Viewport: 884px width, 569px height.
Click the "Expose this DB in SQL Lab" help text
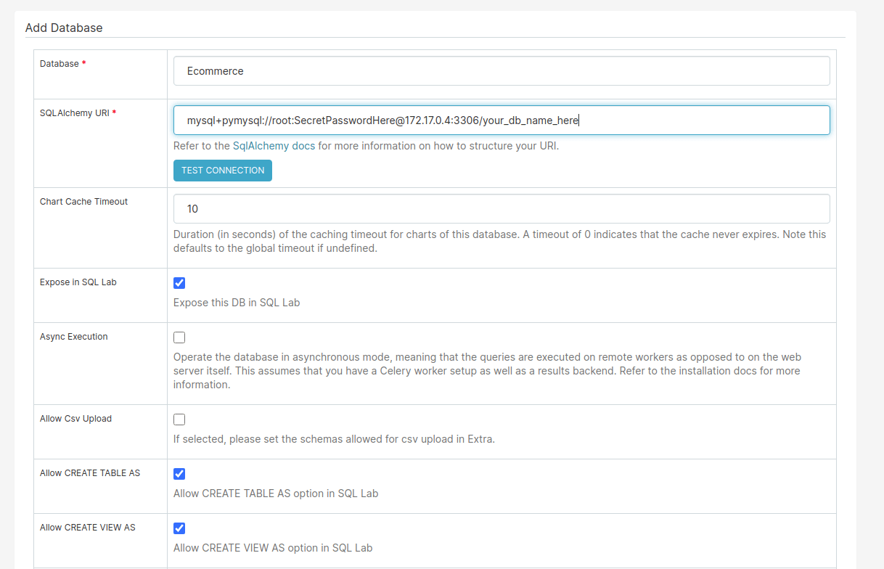click(237, 303)
